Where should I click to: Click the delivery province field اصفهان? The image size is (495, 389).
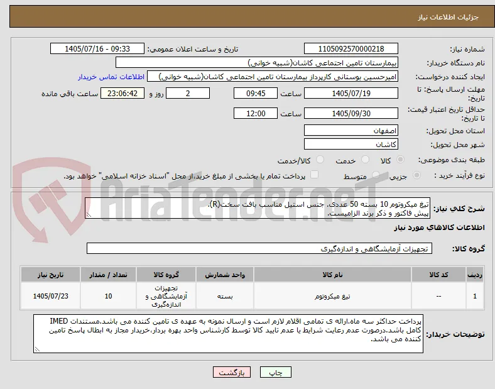(x=351, y=131)
